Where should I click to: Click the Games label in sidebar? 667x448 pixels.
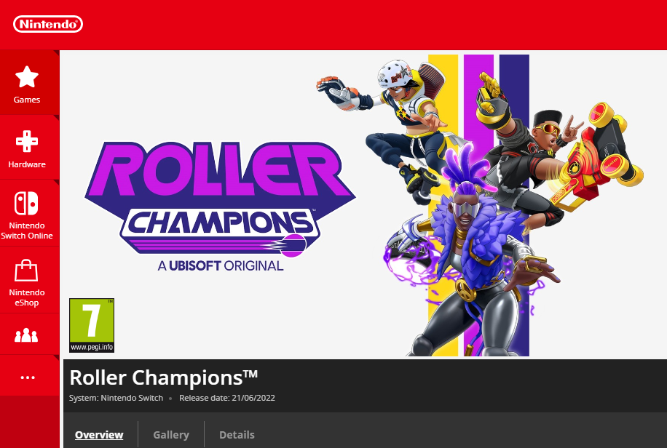pyautogui.click(x=27, y=100)
